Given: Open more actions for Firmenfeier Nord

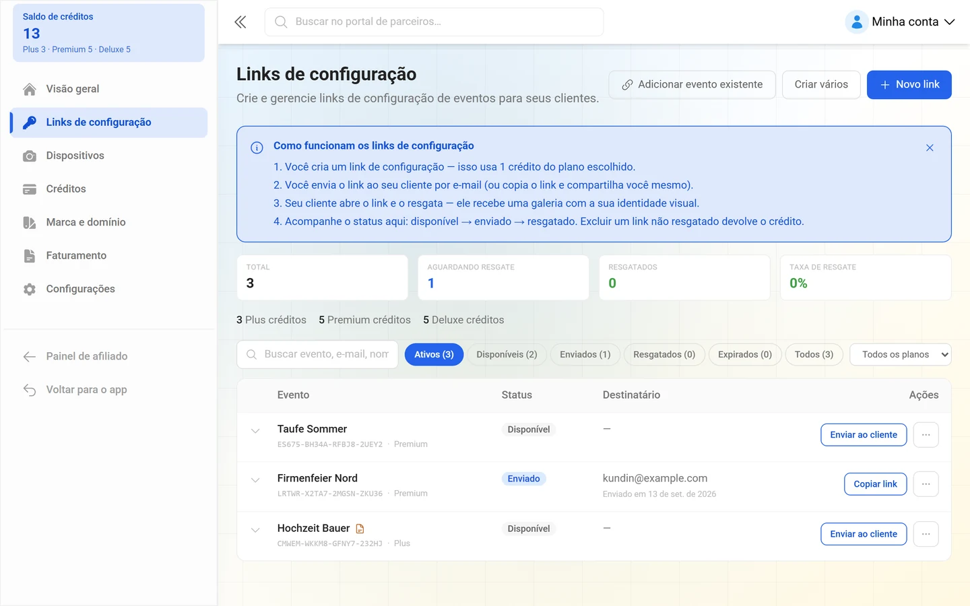Looking at the screenshot, I should pyautogui.click(x=926, y=484).
